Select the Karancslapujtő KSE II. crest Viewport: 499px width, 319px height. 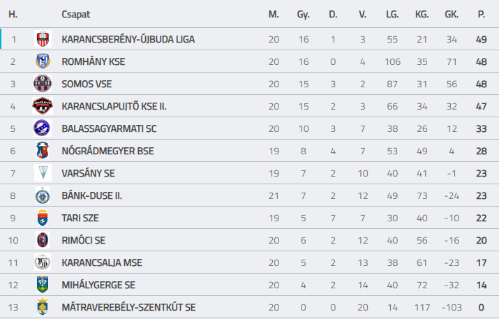click(x=43, y=106)
